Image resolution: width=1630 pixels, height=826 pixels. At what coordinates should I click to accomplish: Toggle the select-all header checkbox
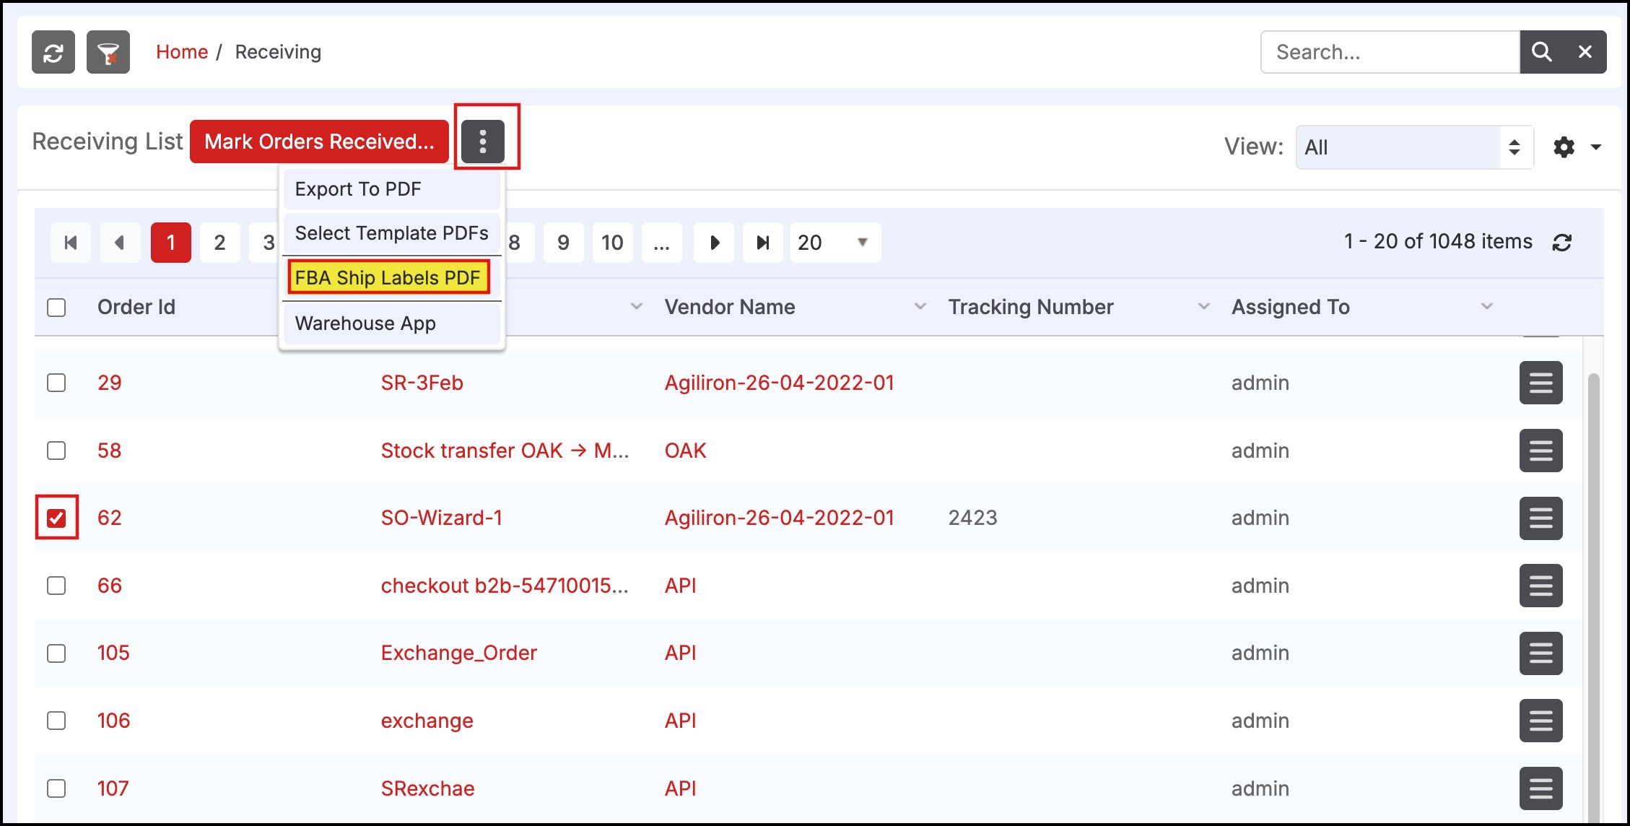tap(56, 308)
